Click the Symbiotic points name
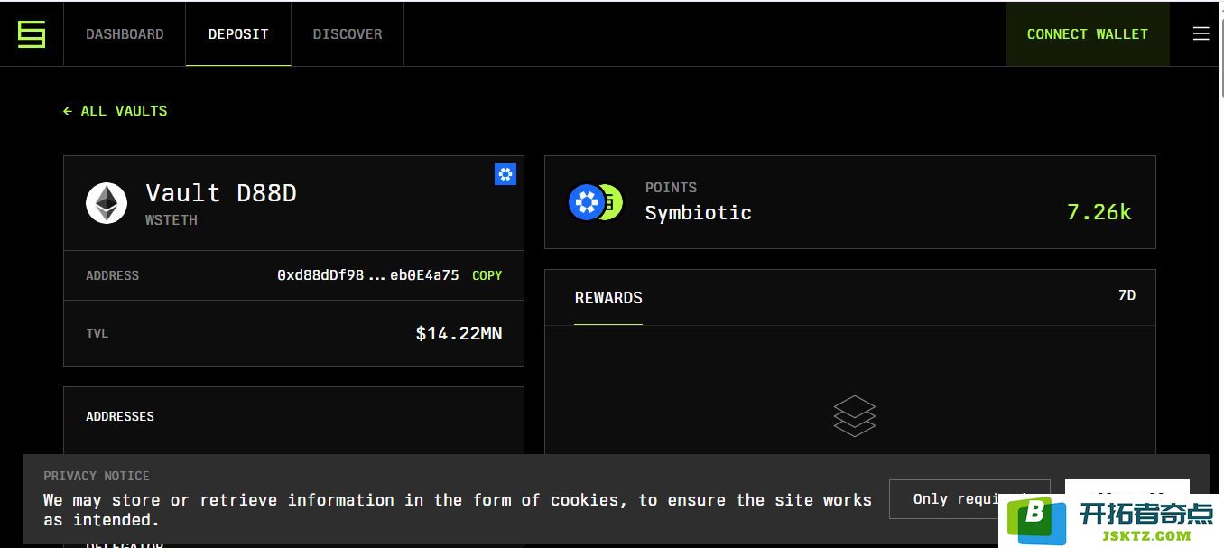Viewport: 1224px width, 548px height. coord(698,213)
